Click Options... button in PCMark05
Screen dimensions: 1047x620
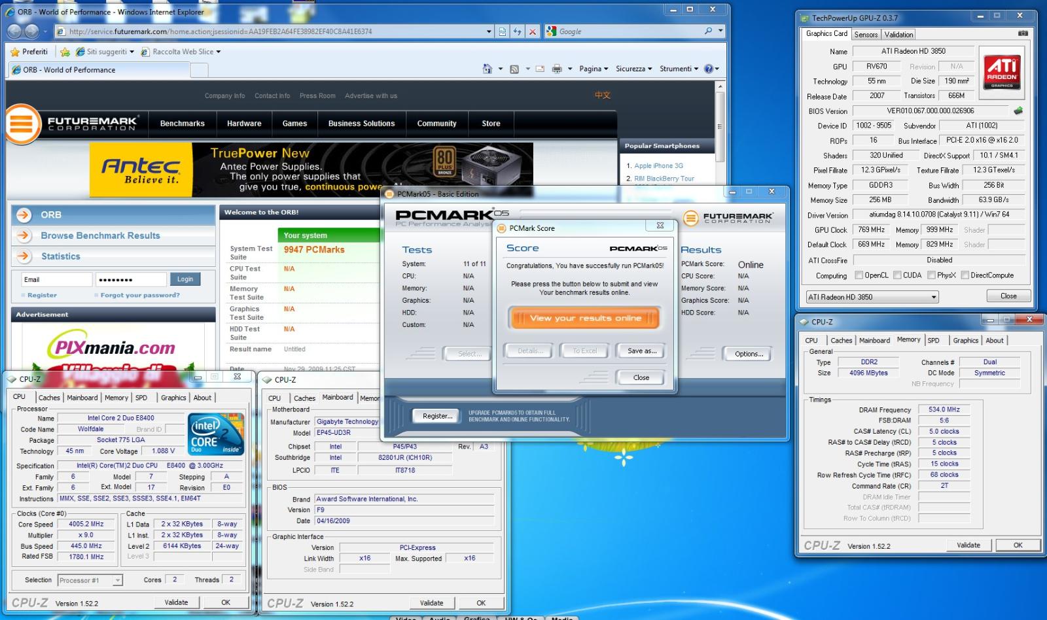(749, 354)
